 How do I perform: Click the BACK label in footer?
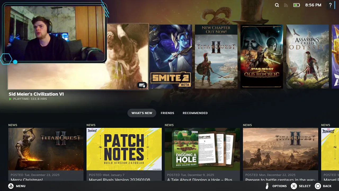coord(327,186)
